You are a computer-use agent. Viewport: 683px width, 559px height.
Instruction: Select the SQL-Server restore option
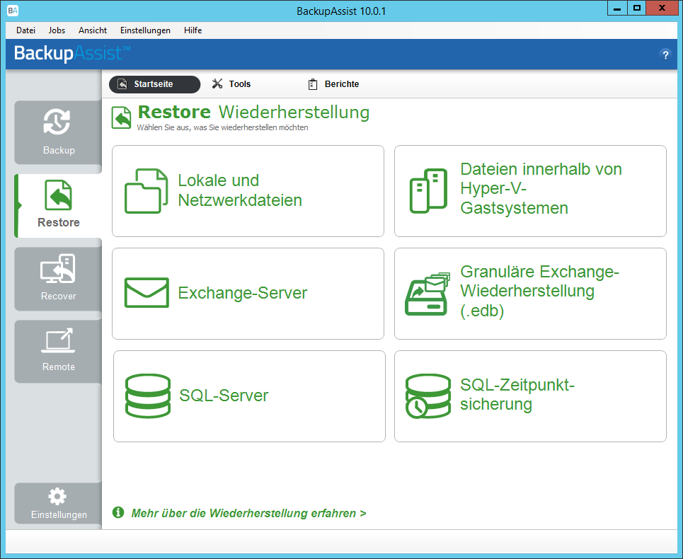click(x=249, y=396)
